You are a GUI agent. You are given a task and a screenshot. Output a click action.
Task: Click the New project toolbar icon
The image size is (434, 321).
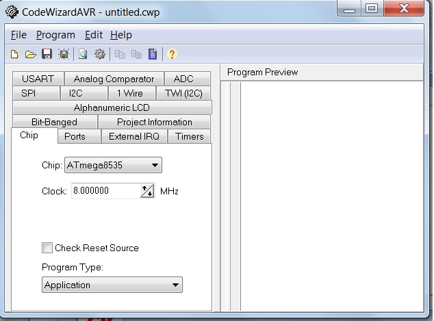(14, 54)
